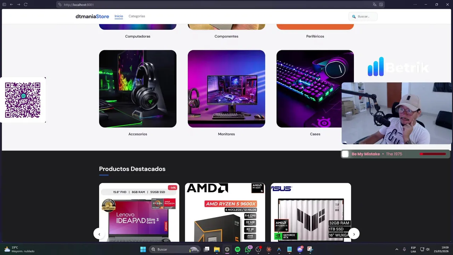Click the album art square in music widget

coord(345,154)
